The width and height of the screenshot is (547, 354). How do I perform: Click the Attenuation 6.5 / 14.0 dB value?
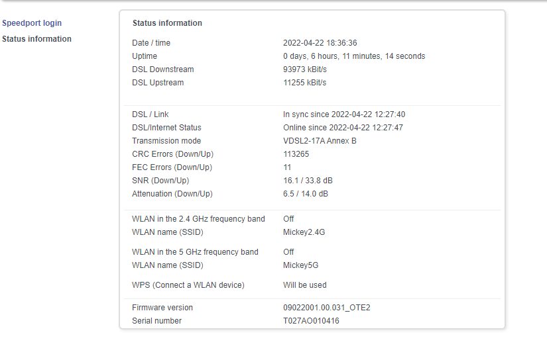click(x=306, y=193)
